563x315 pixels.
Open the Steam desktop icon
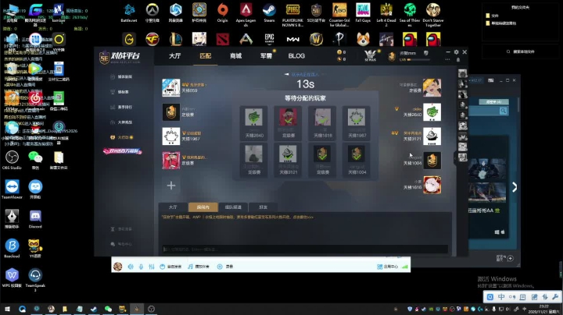pos(269,13)
